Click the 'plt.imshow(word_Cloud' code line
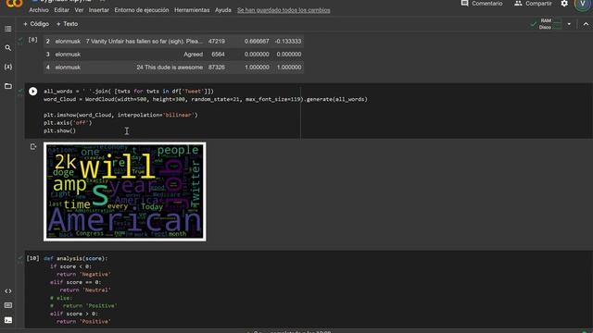Image resolution: width=593 pixels, height=333 pixels. 120,115
